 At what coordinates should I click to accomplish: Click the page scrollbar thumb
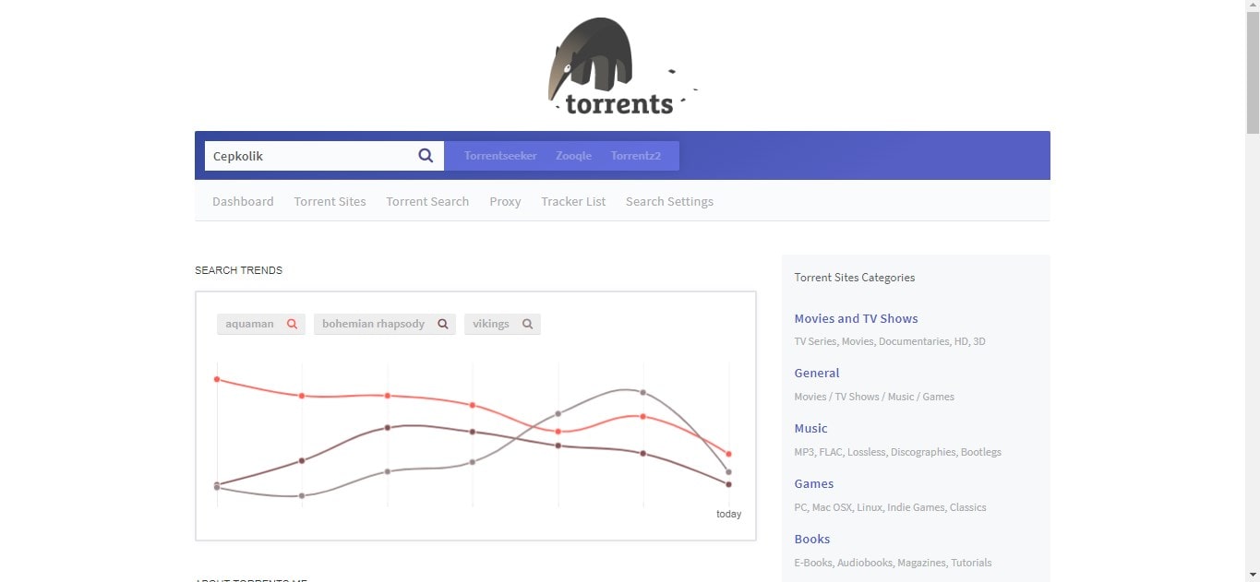1253,73
